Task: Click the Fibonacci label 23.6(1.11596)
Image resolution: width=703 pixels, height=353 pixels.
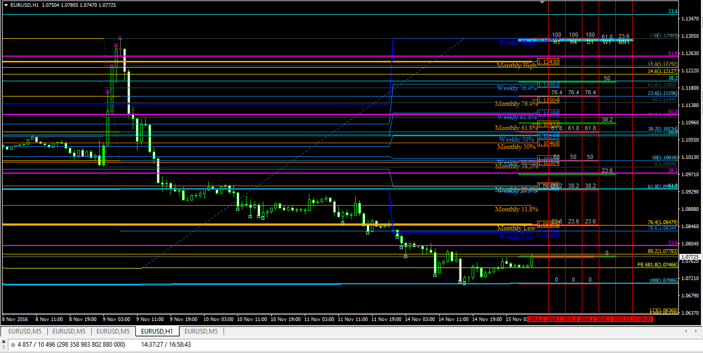Action: click(663, 93)
